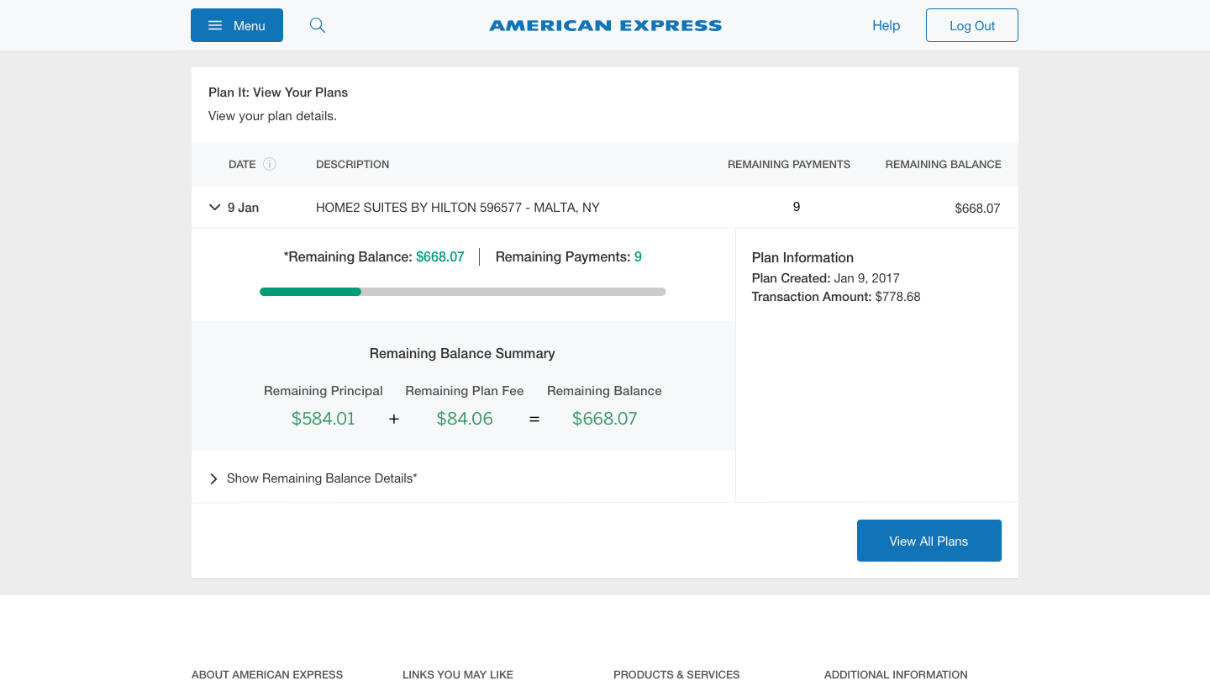Viewport: 1210px width, 681px height.
Task: Click the REMAINING PAYMENTS column header
Action: (789, 165)
